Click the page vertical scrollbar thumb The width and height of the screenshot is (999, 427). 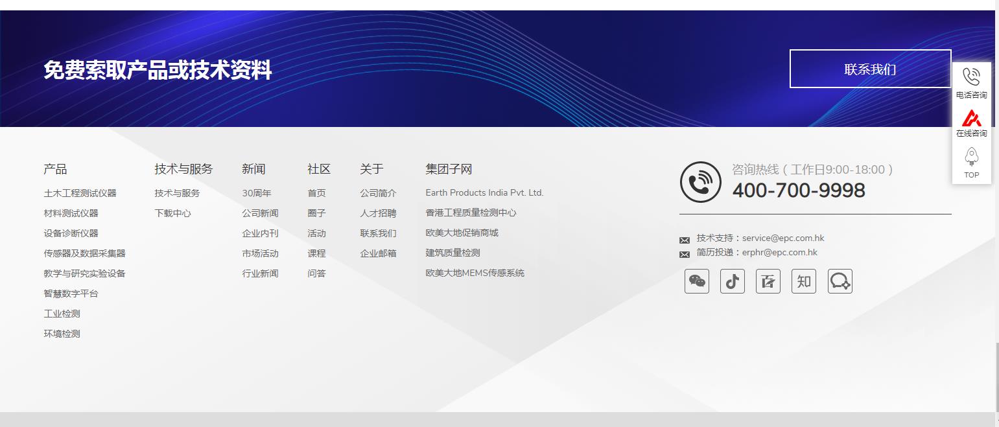point(997,376)
